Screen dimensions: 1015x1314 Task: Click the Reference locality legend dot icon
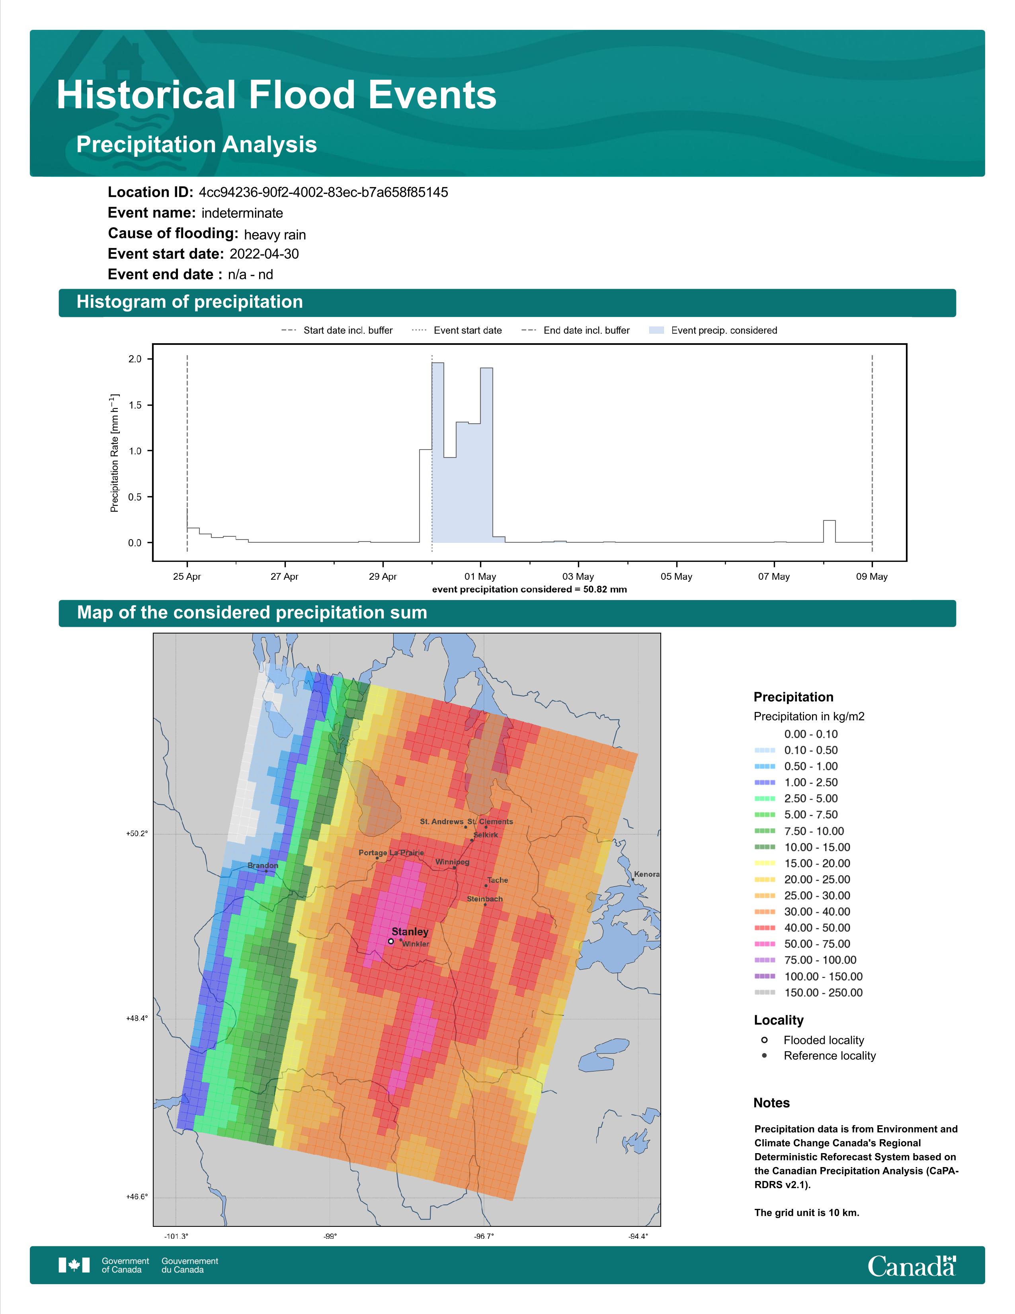764,1055
